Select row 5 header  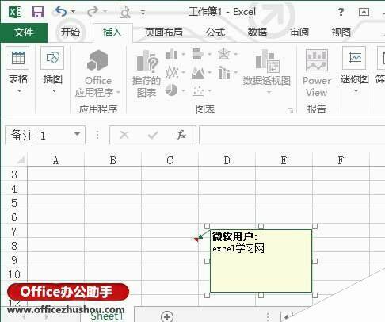14,203
